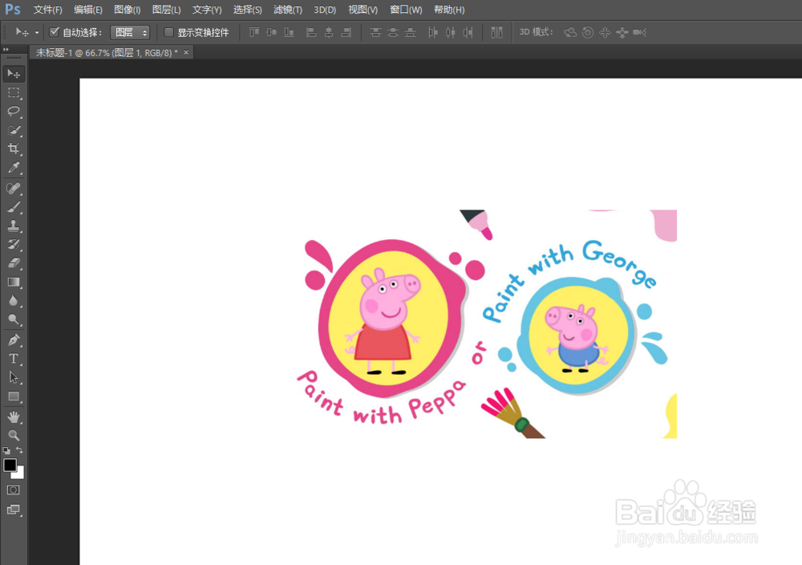The image size is (802, 565).
Task: Select the Crop tool
Action: pos(14,149)
